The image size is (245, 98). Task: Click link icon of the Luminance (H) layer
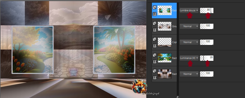tap(155, 55)
